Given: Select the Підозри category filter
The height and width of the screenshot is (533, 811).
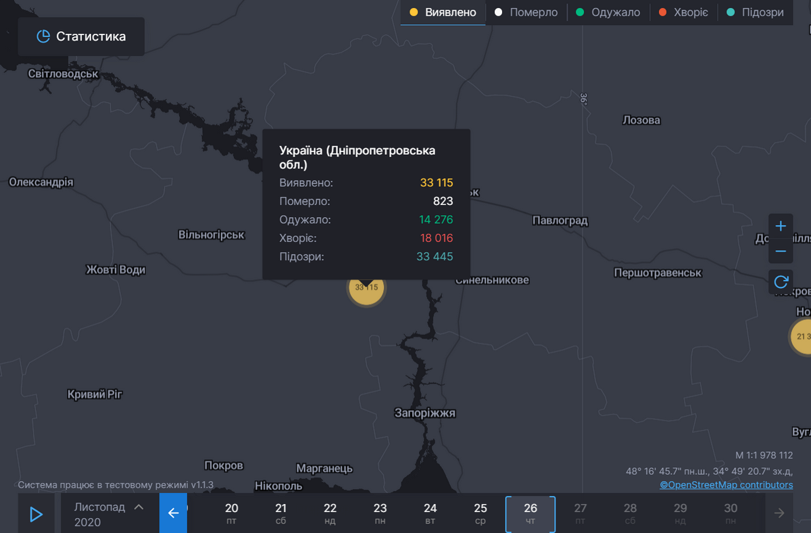Looking at the screenshot, I should (754, 13).
